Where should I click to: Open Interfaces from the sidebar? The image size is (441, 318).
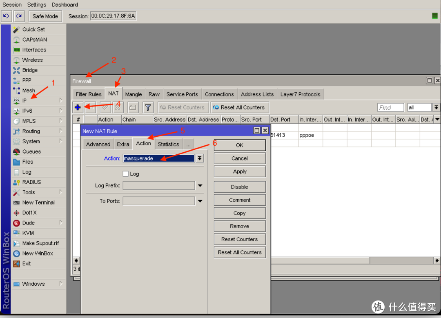[x=34, y=50]
